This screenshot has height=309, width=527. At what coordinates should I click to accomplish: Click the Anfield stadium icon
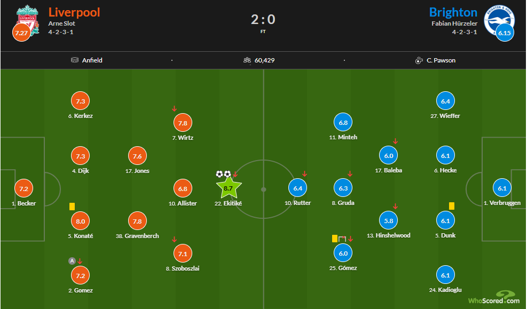75,60
